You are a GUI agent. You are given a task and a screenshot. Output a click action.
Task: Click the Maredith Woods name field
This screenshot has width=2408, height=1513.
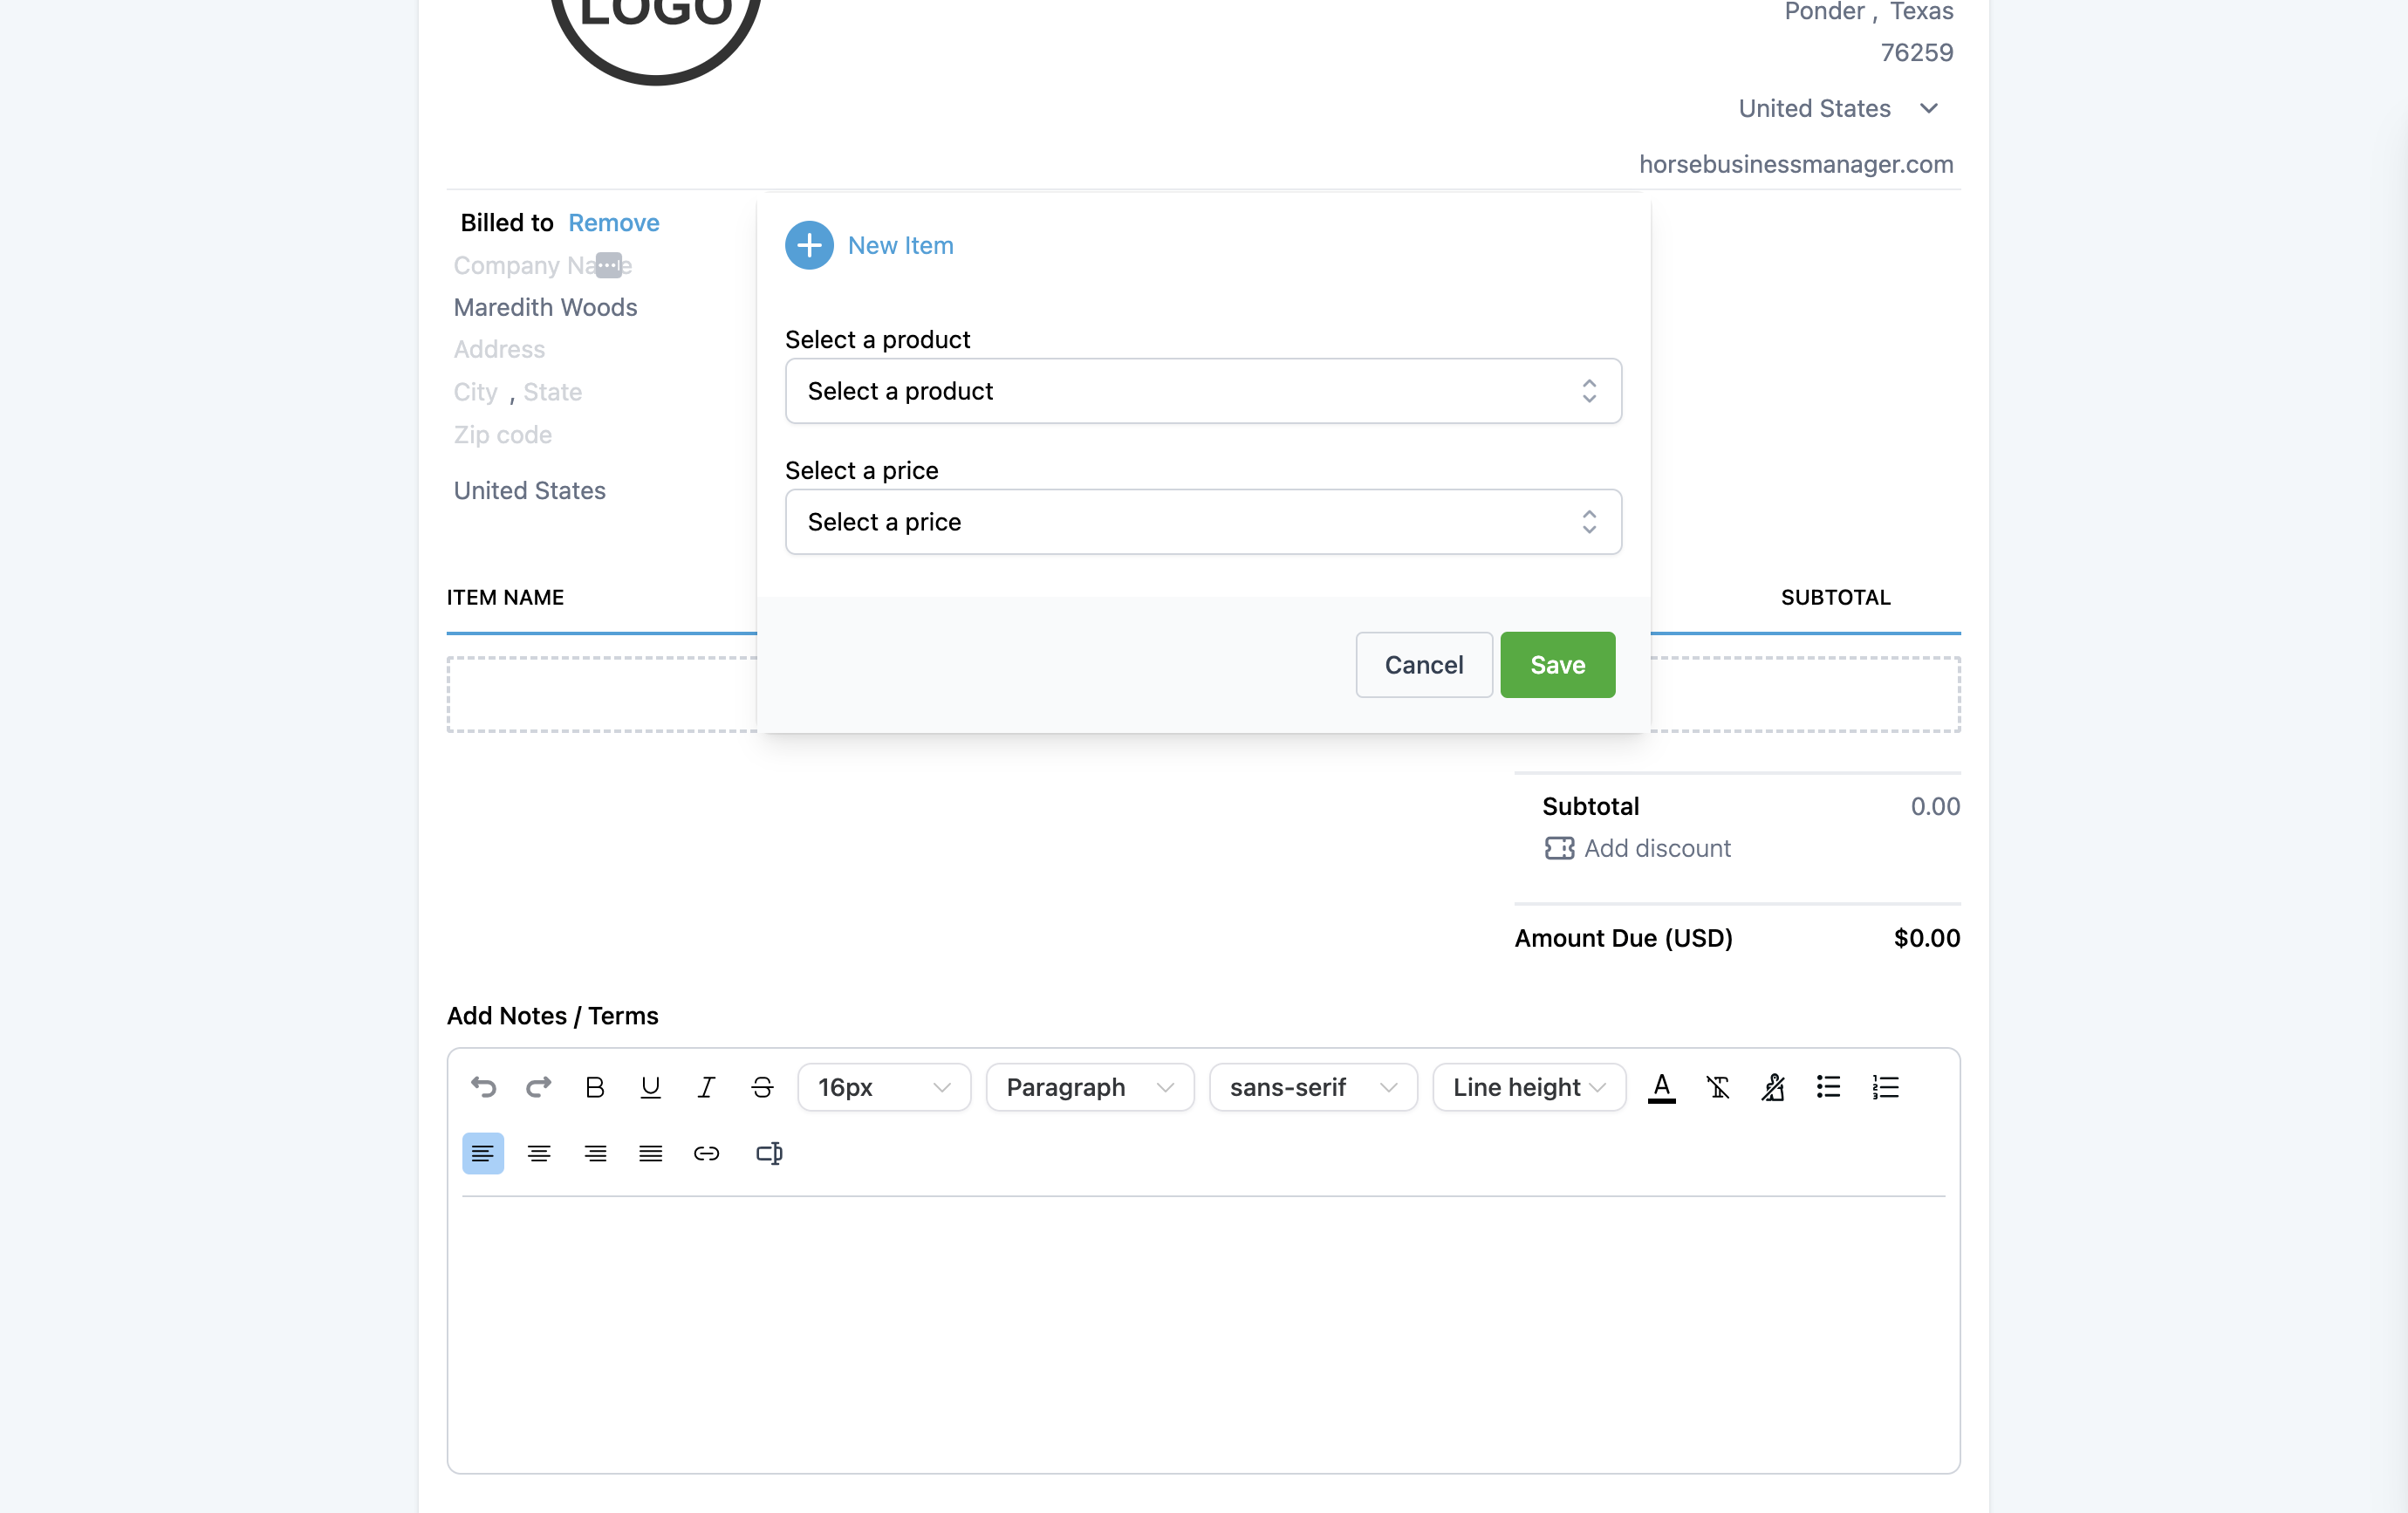(x=545, y=307)
